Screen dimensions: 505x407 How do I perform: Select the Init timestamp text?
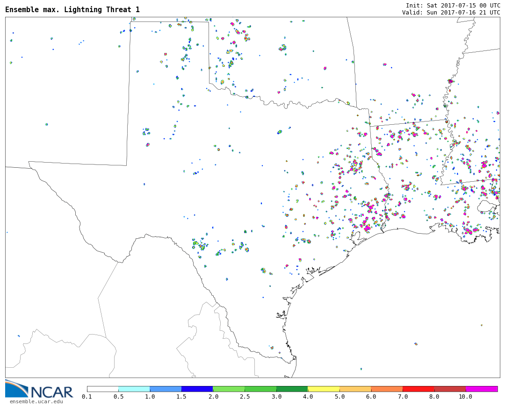[x=453, y=5]
